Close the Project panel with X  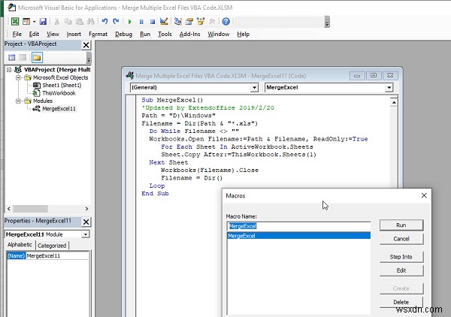[86, 44]
